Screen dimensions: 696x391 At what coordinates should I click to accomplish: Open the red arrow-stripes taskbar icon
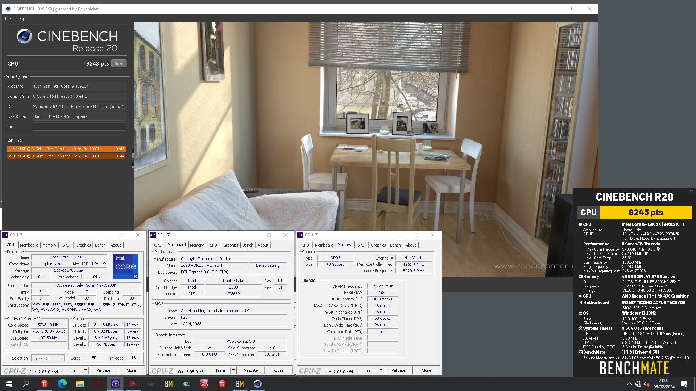point(133,384)
